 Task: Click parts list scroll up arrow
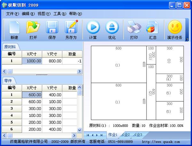tap(79, 87)
